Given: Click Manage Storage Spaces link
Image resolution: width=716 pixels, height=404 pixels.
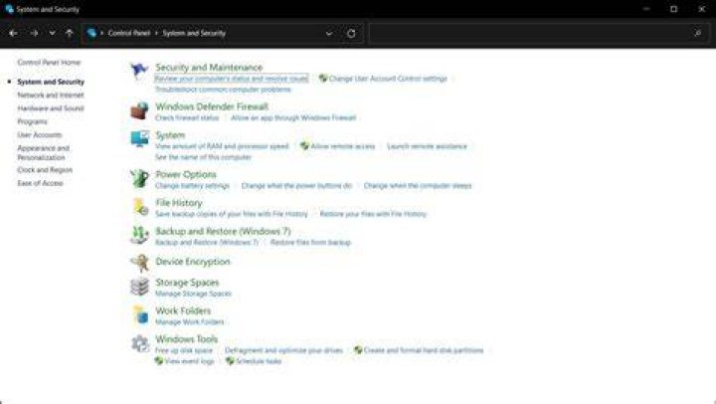Looking at the screenshot, I should coord(193,294).
